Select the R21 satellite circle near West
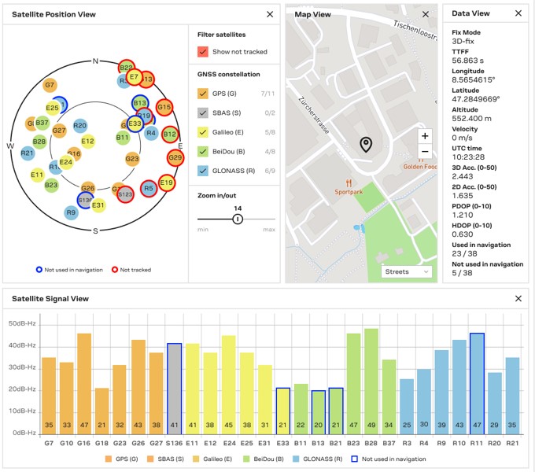This screenshot has height=472, width=535. pyautogui.click(x=28, y=153)
